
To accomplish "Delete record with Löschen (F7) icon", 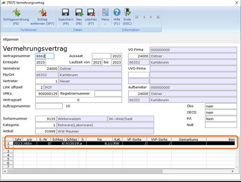I will pos(91,12).
